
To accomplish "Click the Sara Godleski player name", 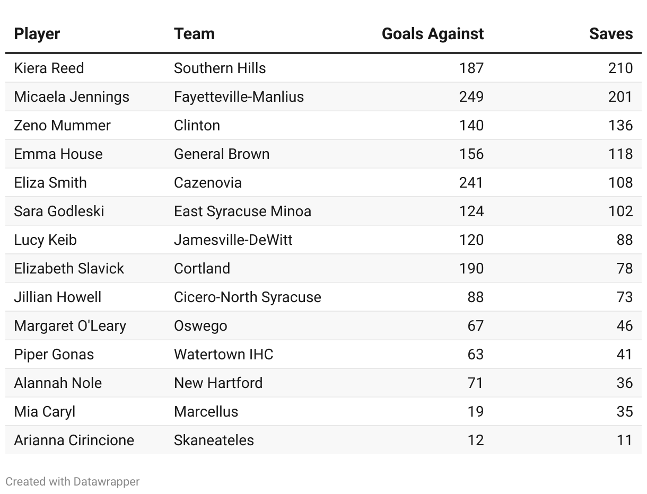I will 59,211.
